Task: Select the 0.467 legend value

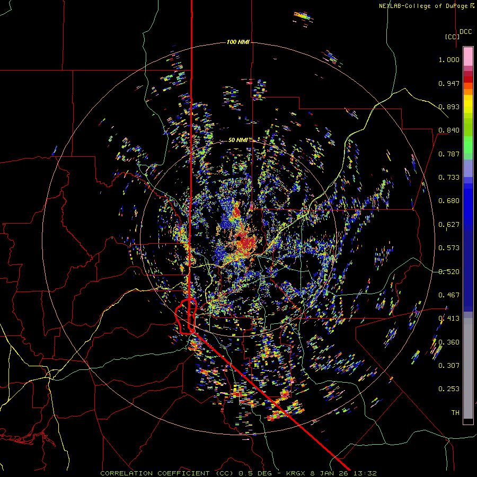Action: (449, 295)
